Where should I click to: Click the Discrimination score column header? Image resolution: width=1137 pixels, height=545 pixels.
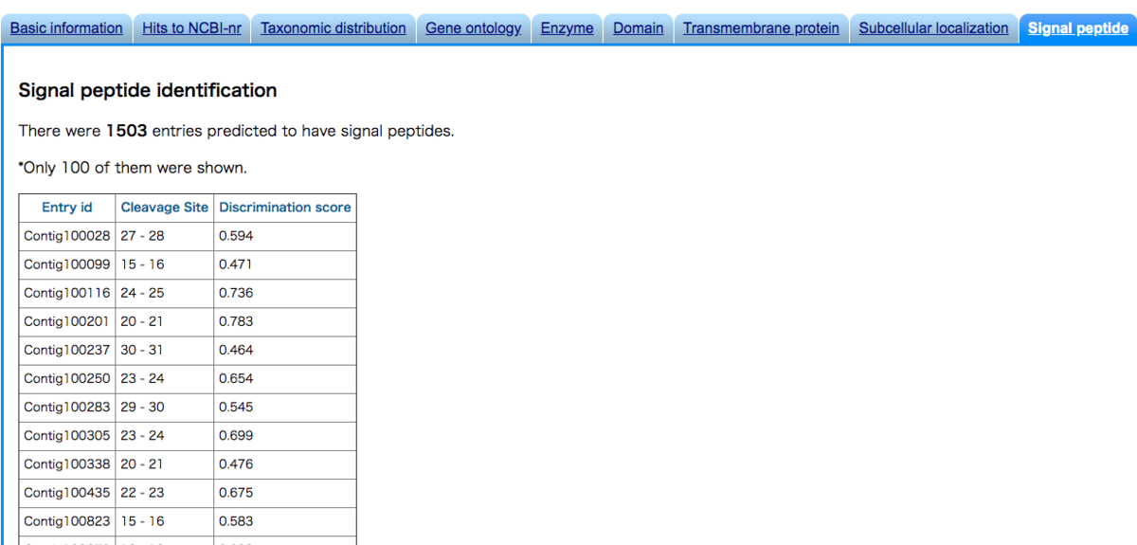pos(285,208)
